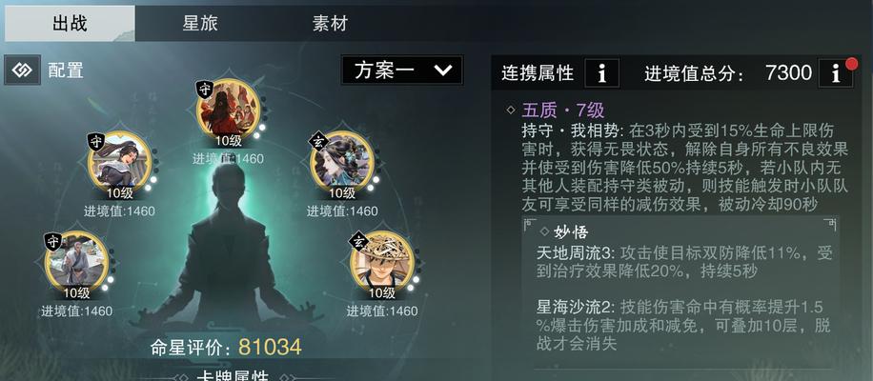Switch to the 素材 tab
The width and height of the screenshot is (873, 381).
coord(330,24)
